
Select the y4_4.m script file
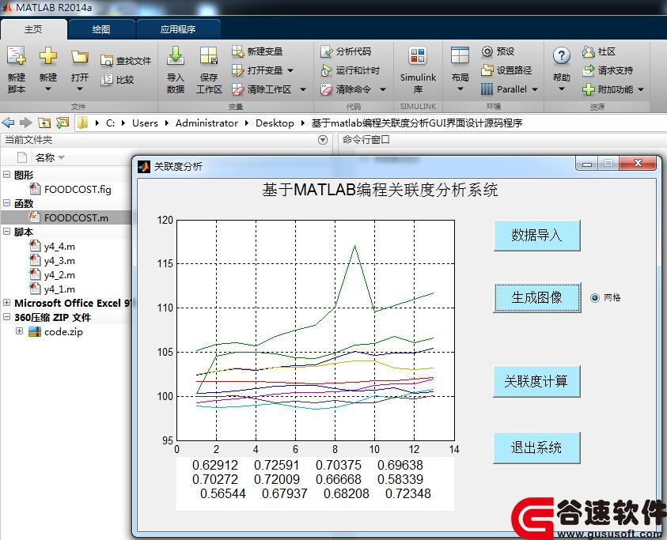coord(59,247)
